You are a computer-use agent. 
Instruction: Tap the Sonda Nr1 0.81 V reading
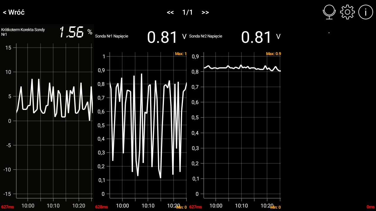[167, 37]
